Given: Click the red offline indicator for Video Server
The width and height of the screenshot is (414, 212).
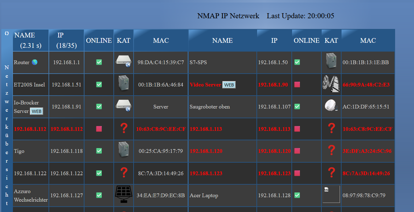Looking at the screenshot, I should 297,85.
